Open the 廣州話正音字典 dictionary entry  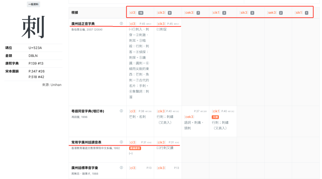pos(84,23)
